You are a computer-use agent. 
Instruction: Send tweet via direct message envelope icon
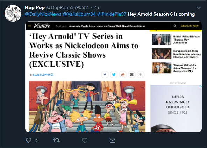tap(113, 140)
